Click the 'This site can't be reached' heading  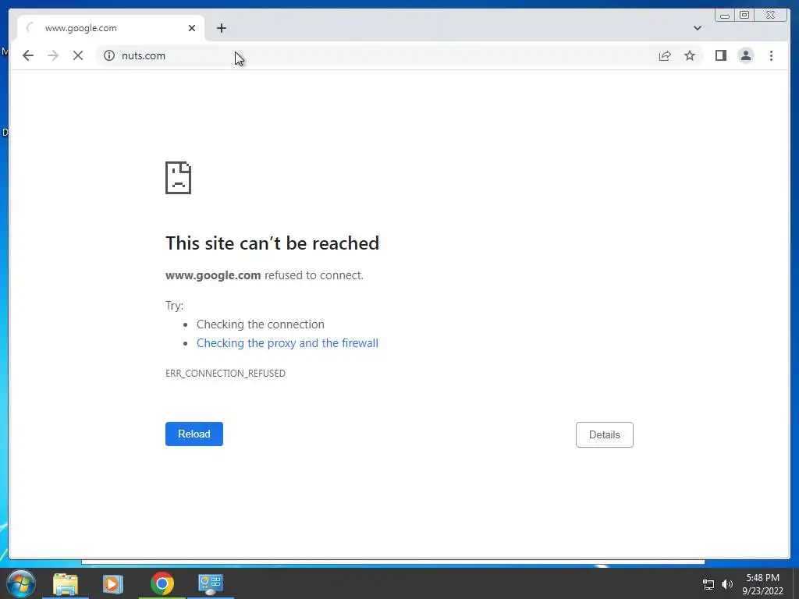[272, 243]
